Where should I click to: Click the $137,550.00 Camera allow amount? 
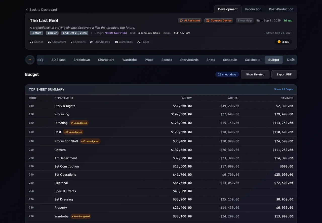pyautogui.click(x=181, y=150)
